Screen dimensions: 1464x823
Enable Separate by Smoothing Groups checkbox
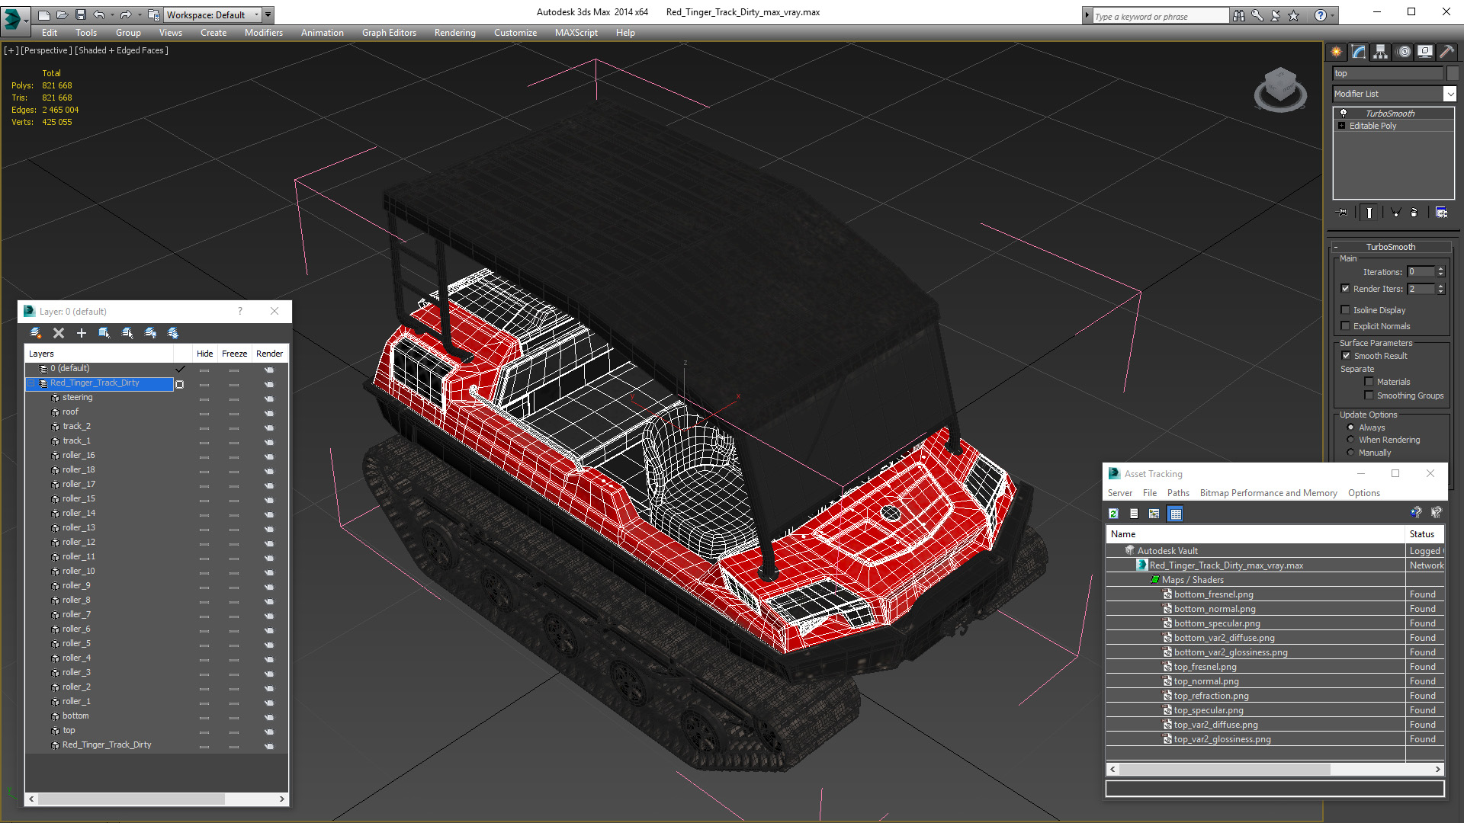pos(1369,395)
